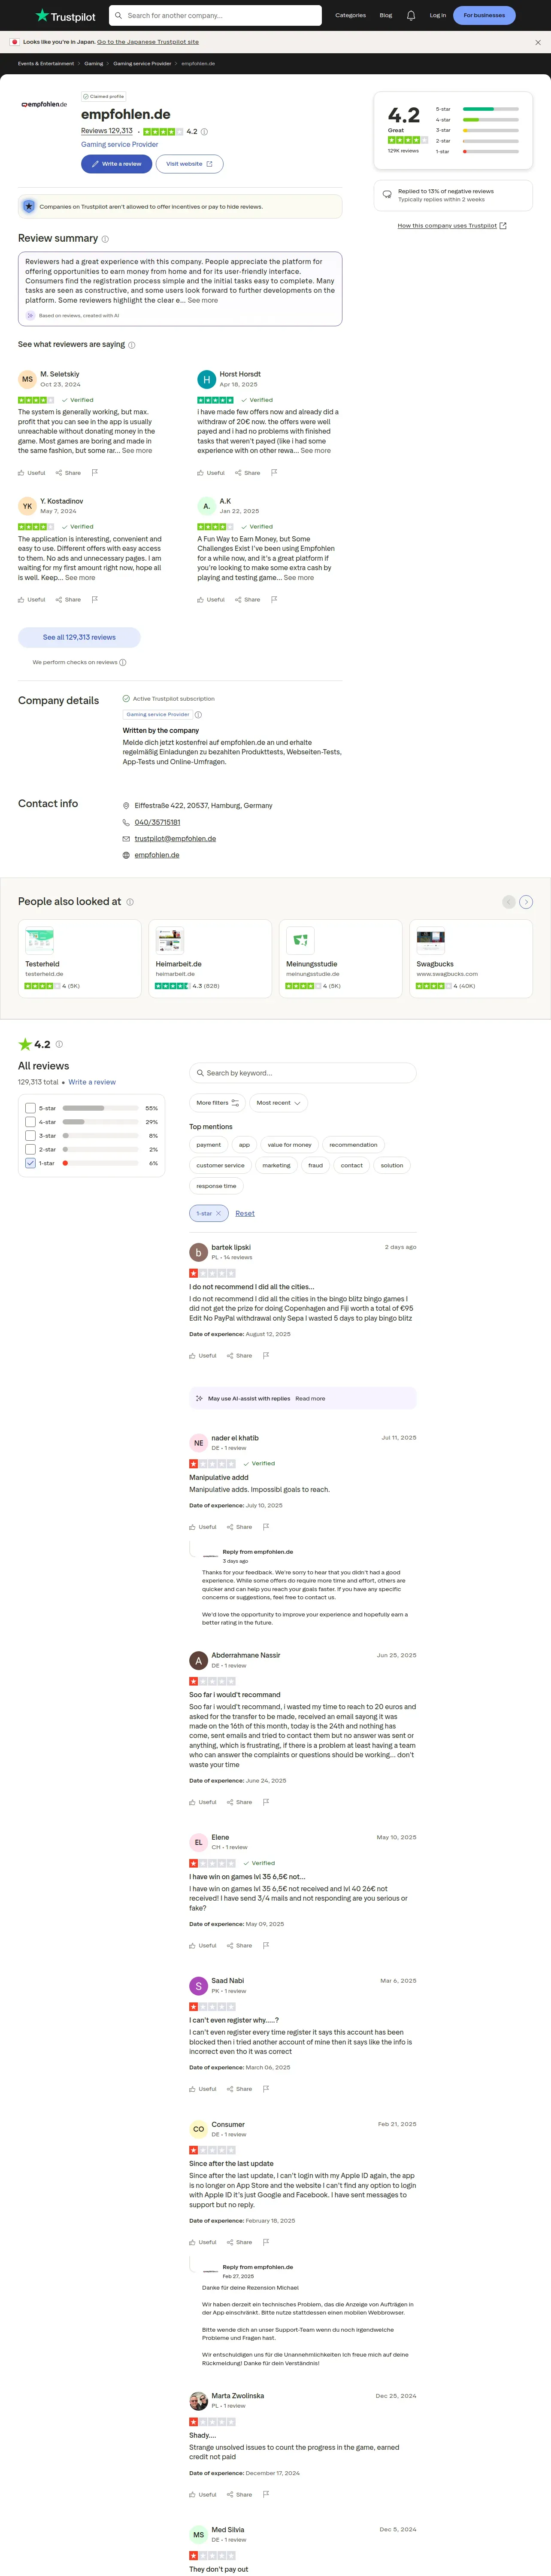Expand Horst Horsdt's review with See more

pyautogui.click(x=316, y=451)
